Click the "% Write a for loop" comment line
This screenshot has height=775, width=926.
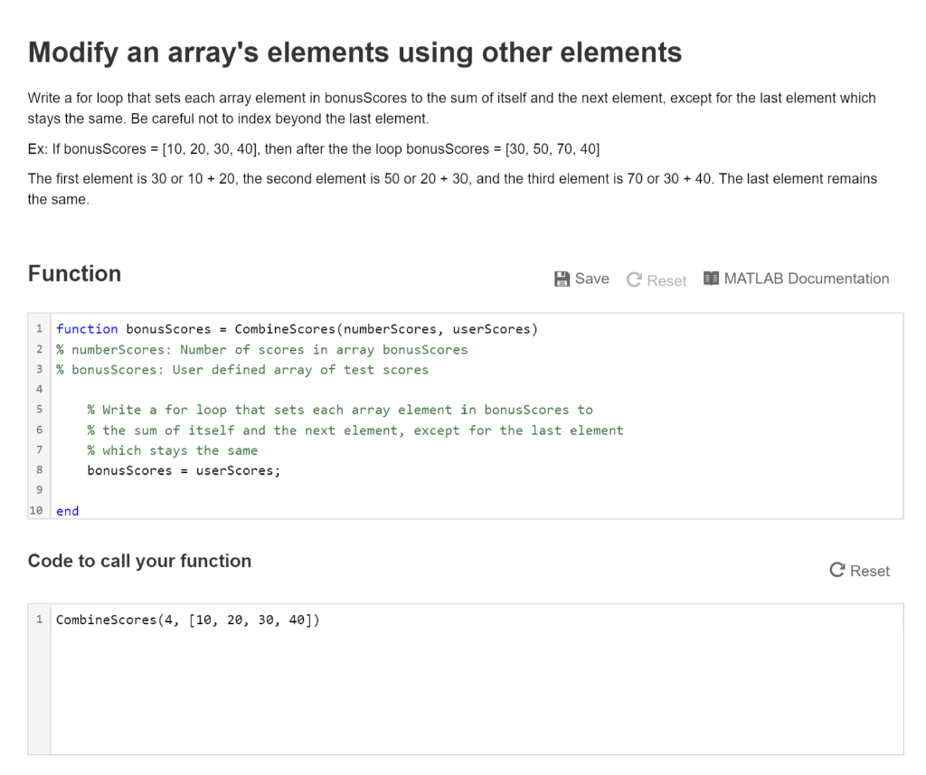[x=340, y=411]
